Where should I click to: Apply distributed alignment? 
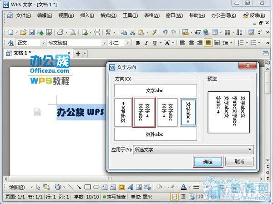[x=217, y=43]
